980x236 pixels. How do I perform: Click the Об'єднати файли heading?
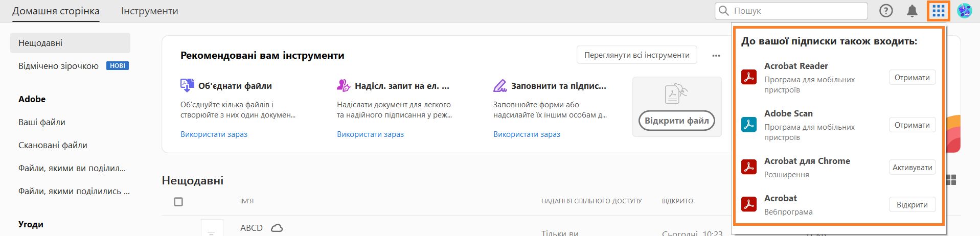[x=235, y=86]
